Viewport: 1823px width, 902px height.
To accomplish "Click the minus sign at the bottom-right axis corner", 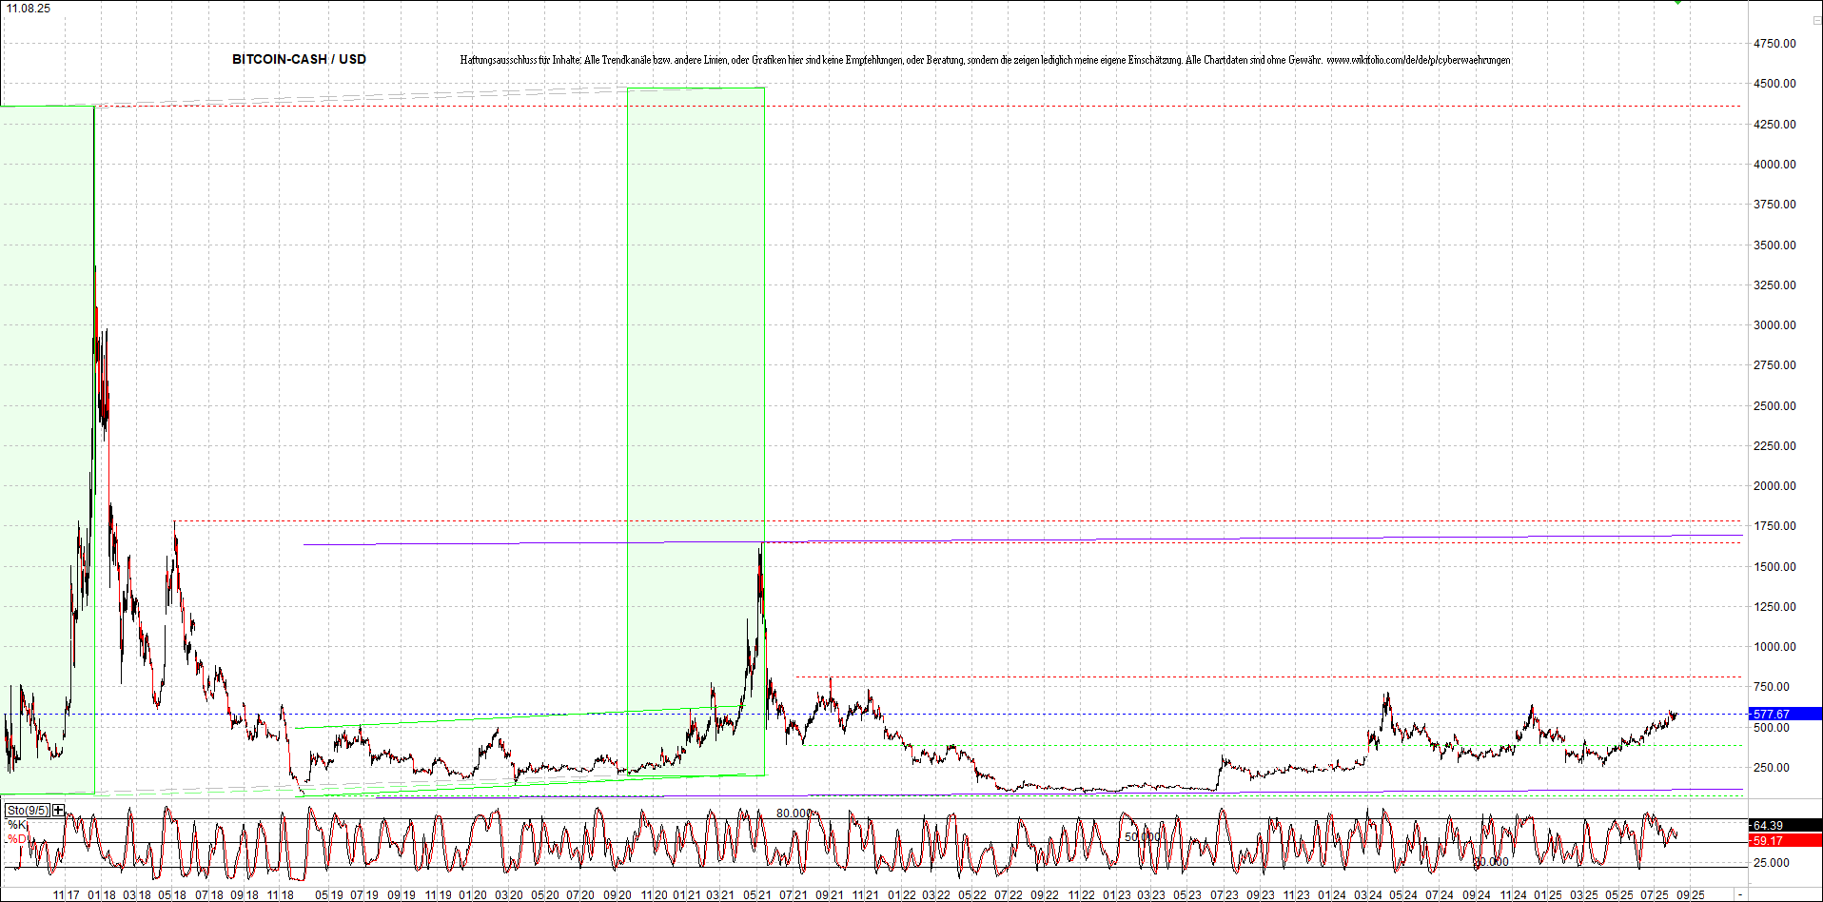I will coord(1740,895).
